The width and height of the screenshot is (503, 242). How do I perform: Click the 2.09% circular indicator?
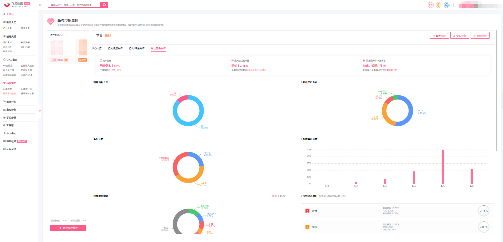pyautogui.click(x=484, y=227)
